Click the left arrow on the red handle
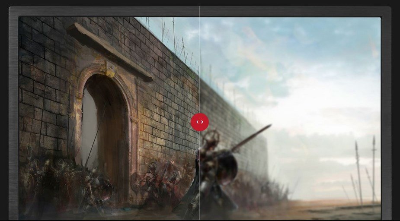The width and height of the screenshot is (400, 221). (x=197, y=122)
